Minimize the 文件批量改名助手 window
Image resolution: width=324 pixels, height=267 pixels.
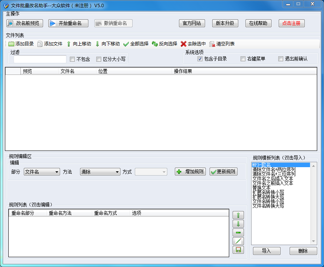(288, 4)
